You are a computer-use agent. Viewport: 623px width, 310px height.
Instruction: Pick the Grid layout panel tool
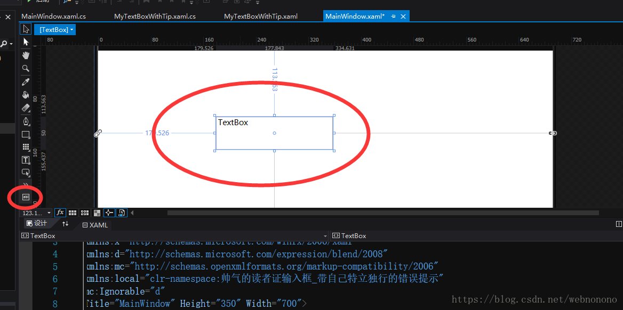26,147
